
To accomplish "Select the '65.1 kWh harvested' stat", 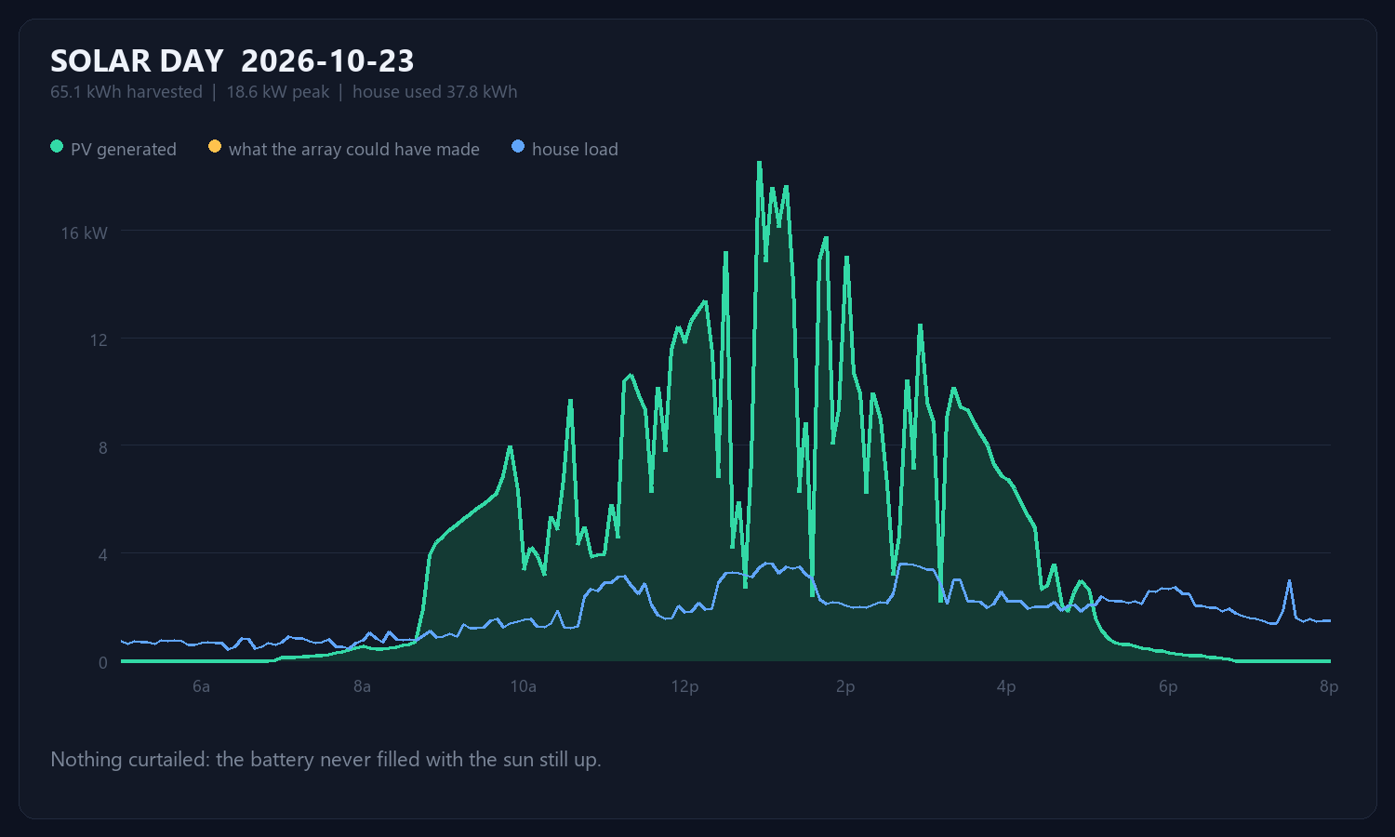I will click(x=126, y=91).
